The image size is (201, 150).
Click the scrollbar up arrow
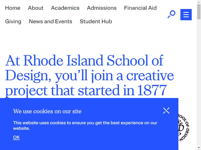click(x=199, y=2)
